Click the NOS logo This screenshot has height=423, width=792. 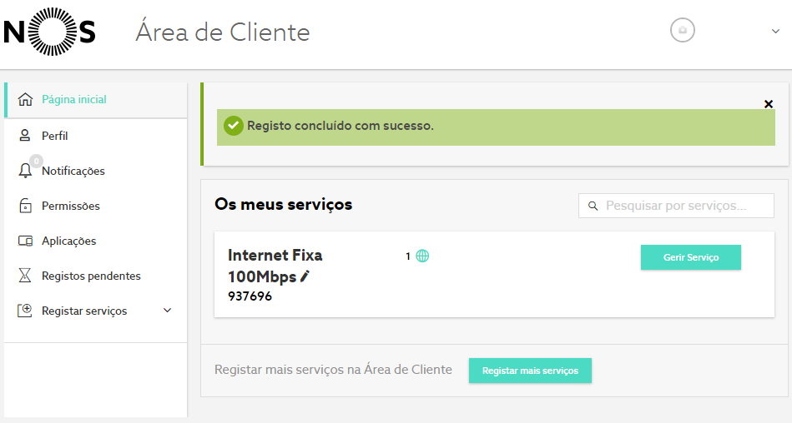click(x=49, y=32)
